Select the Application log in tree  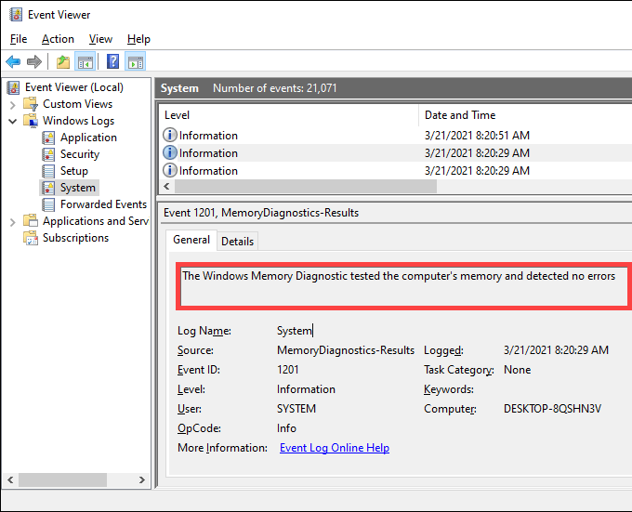coord(88,138)
